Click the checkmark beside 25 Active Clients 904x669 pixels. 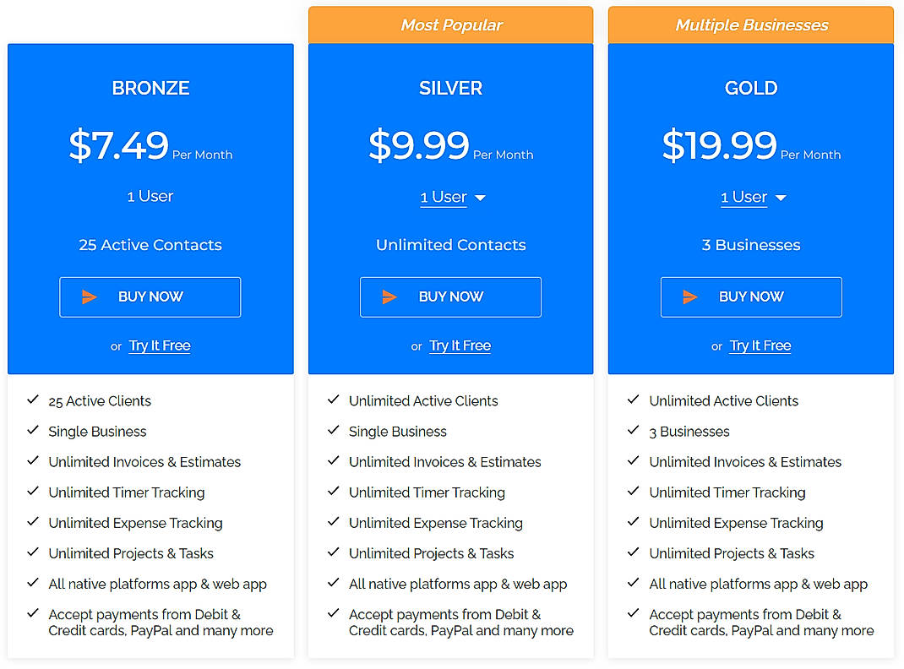[33, 399]
